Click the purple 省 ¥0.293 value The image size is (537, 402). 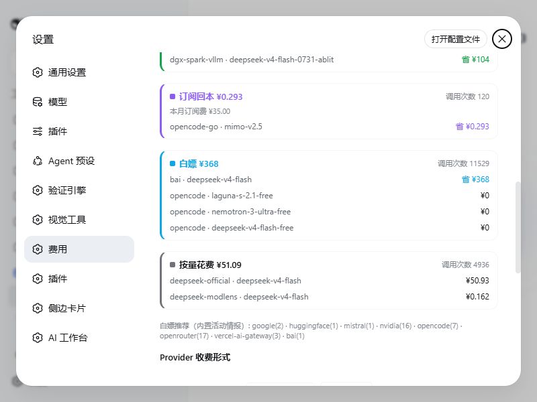tap(473, 127)
